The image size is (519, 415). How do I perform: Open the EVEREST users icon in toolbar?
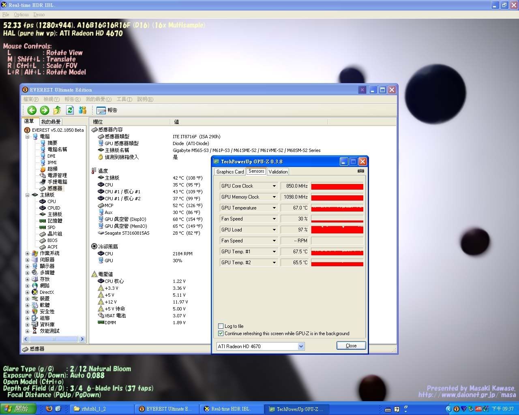point(83,110)
